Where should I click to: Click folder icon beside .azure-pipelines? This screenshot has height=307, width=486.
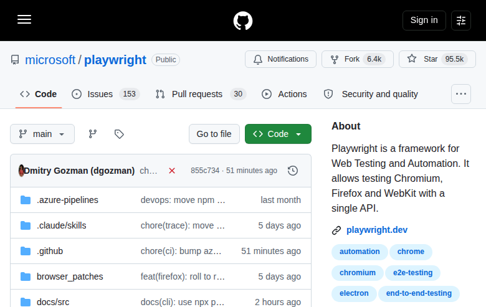click(x=26, y=200)
